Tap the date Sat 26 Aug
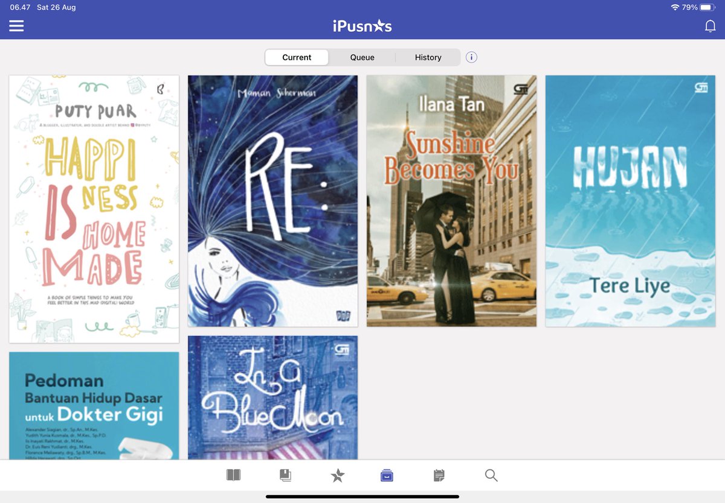The width and height of the screenshot is (725, 503). 56,7
